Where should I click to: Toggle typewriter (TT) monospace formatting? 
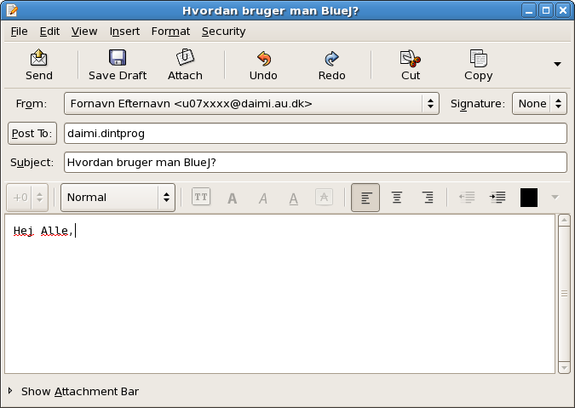click(201, 198)
